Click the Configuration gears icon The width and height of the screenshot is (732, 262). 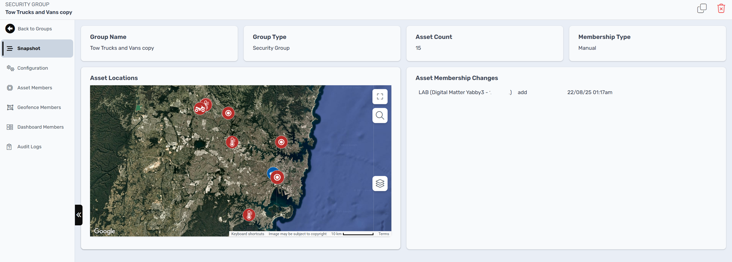coord(10,68)
